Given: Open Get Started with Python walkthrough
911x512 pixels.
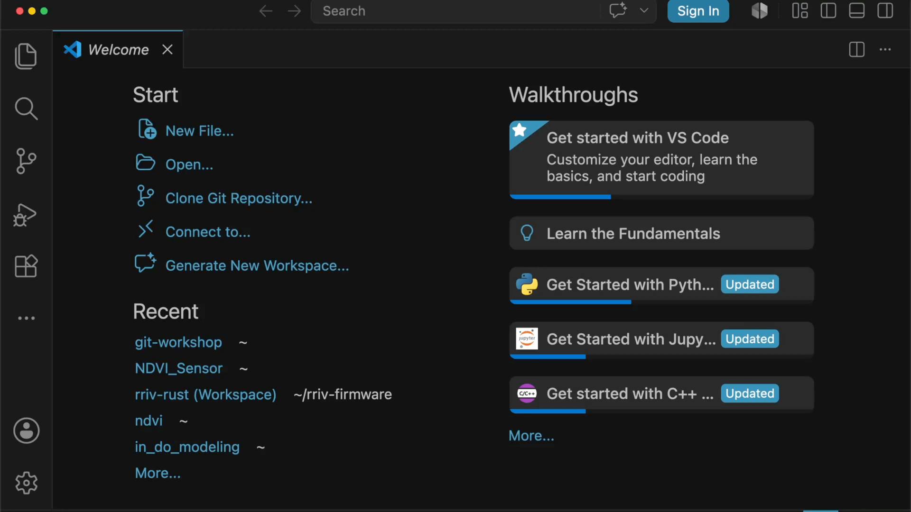Looking at the screenshot, I should (x=661, y=285).
